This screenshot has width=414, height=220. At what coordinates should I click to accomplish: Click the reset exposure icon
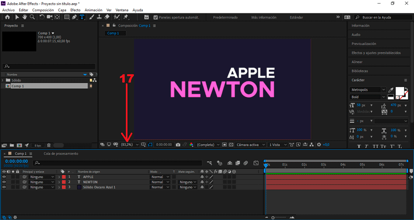(x=319, y=145)
